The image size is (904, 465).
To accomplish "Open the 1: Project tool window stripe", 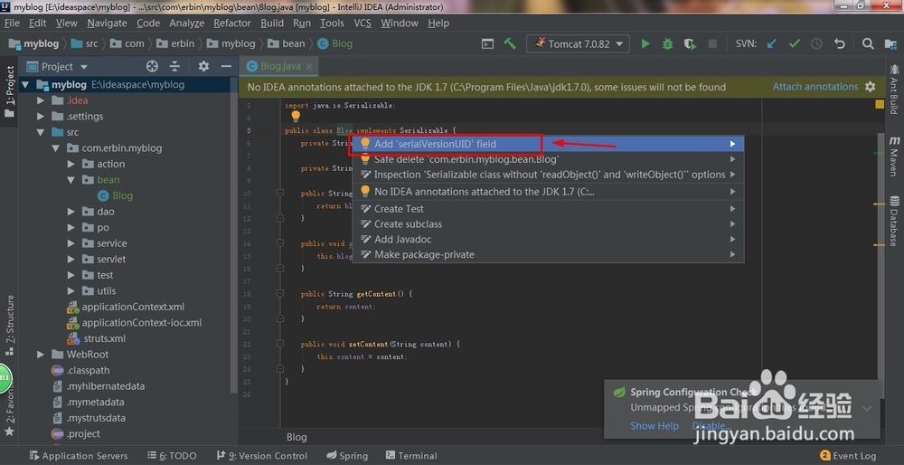I will click(x=9, y=91).
